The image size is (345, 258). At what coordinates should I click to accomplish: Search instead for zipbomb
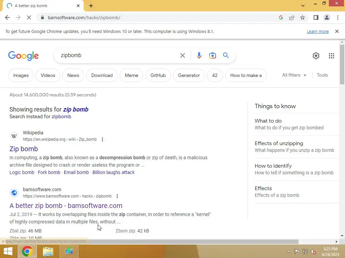tap(61, 117)
